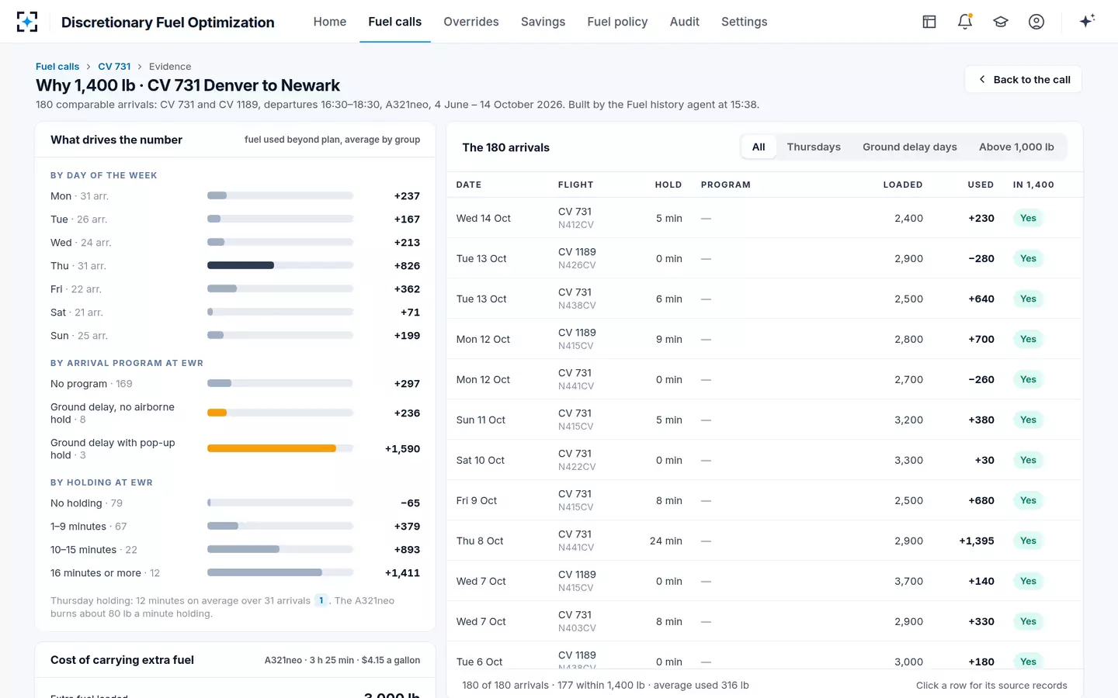Launch the sparkle AI assistant icon
This screenshot has width=1118, height=698.
(x=1087, y=21)
